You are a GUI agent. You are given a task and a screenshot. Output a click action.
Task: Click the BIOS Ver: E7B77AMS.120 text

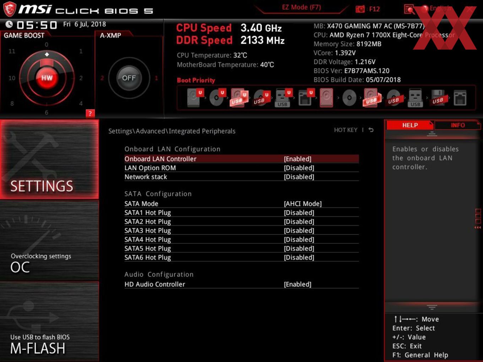click(x=352, y=71)
